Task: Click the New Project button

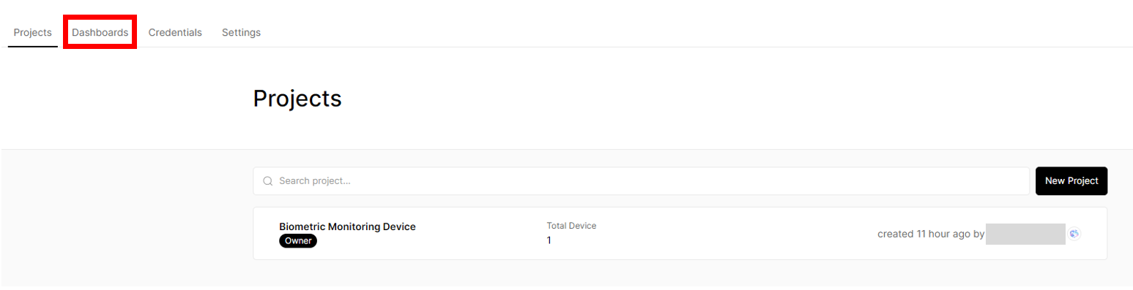Action: (x=1071, y=181)
